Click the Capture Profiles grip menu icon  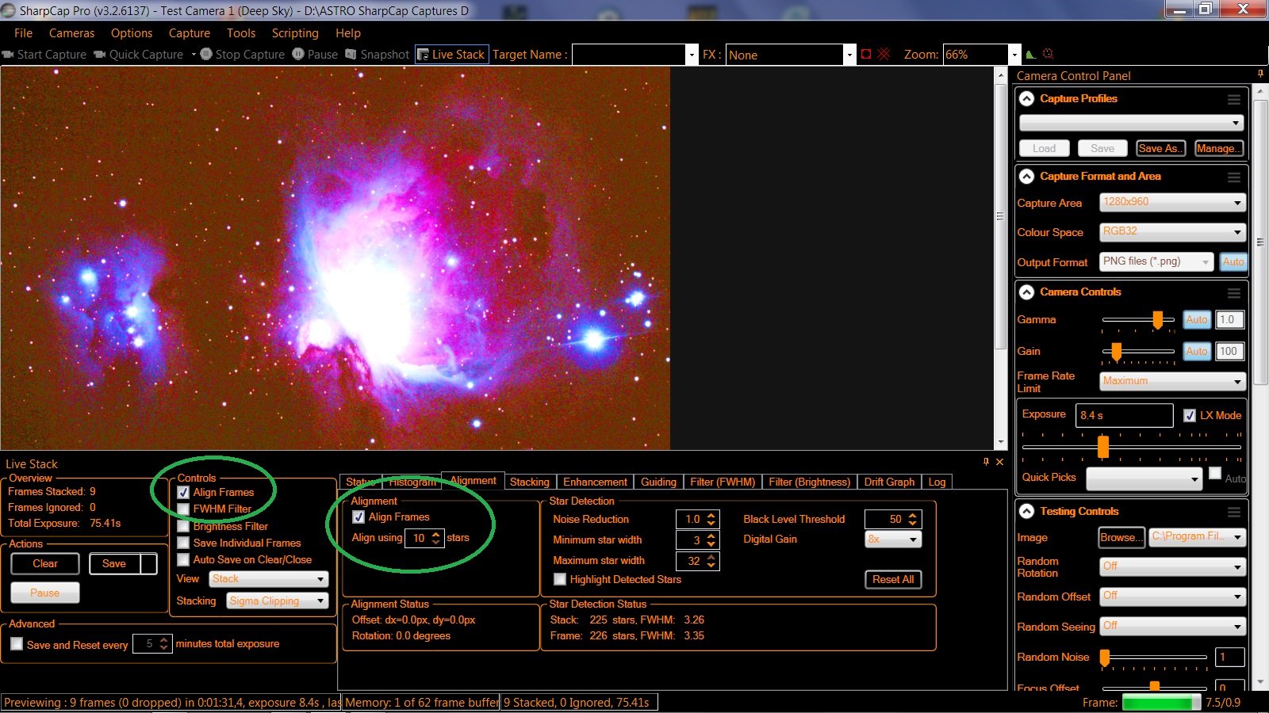pyautogui.click(x=1234, y=99)
